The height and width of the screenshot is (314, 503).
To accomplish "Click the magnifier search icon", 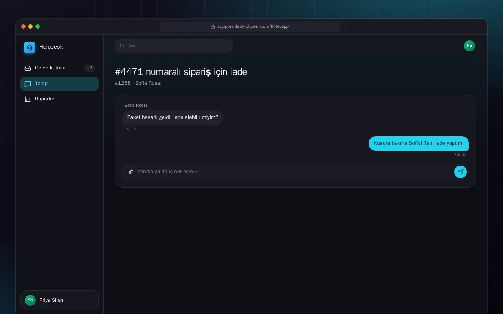I will click(122, 46).
